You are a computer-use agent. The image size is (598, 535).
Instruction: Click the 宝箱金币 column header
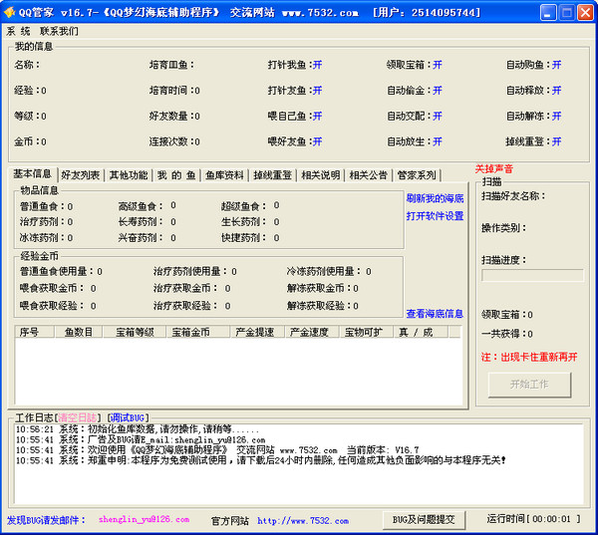coord(198,332)
